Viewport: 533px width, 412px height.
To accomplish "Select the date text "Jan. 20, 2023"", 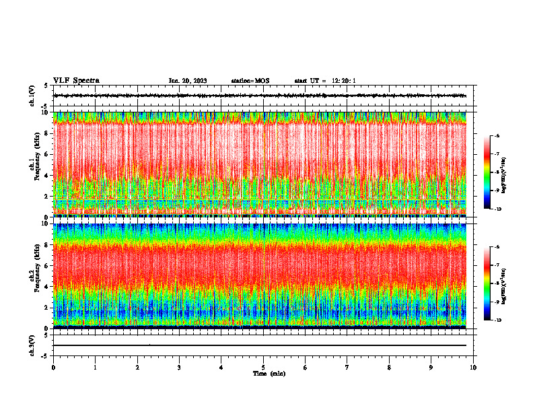I will tap(188, 81).
